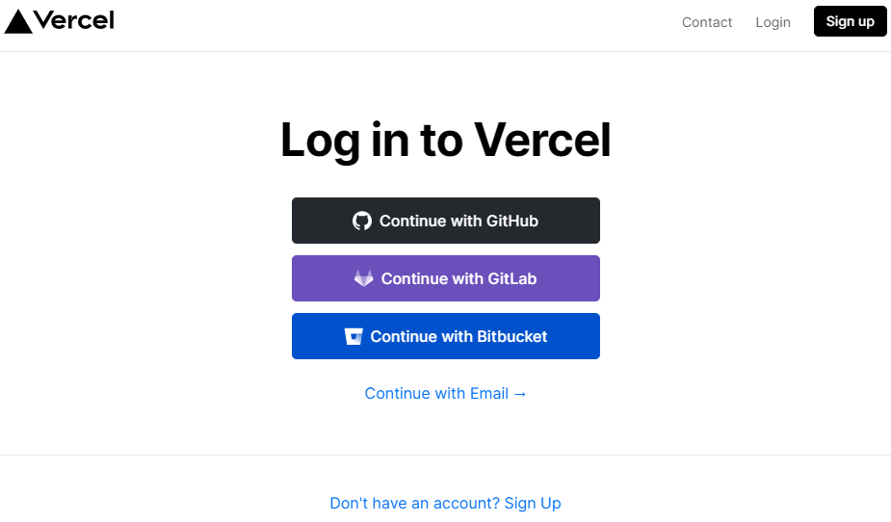The width and height of the screenshot is (891, 522).
Task: Select Login in the top navigation
Action: pos(773,22)
